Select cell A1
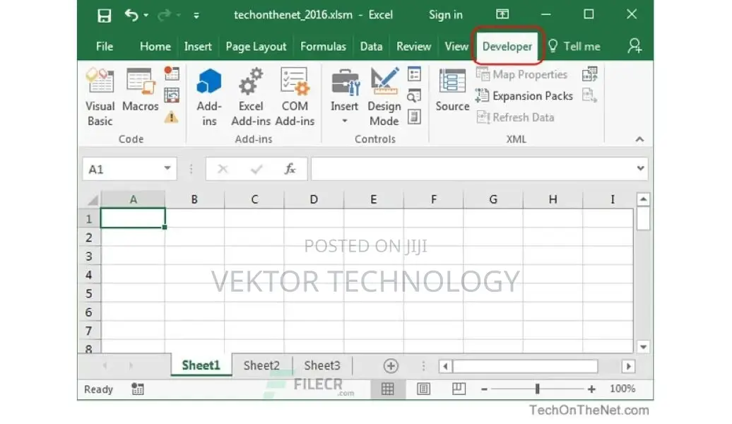Viewport: 732px width, 424px height. coord(133,218)
